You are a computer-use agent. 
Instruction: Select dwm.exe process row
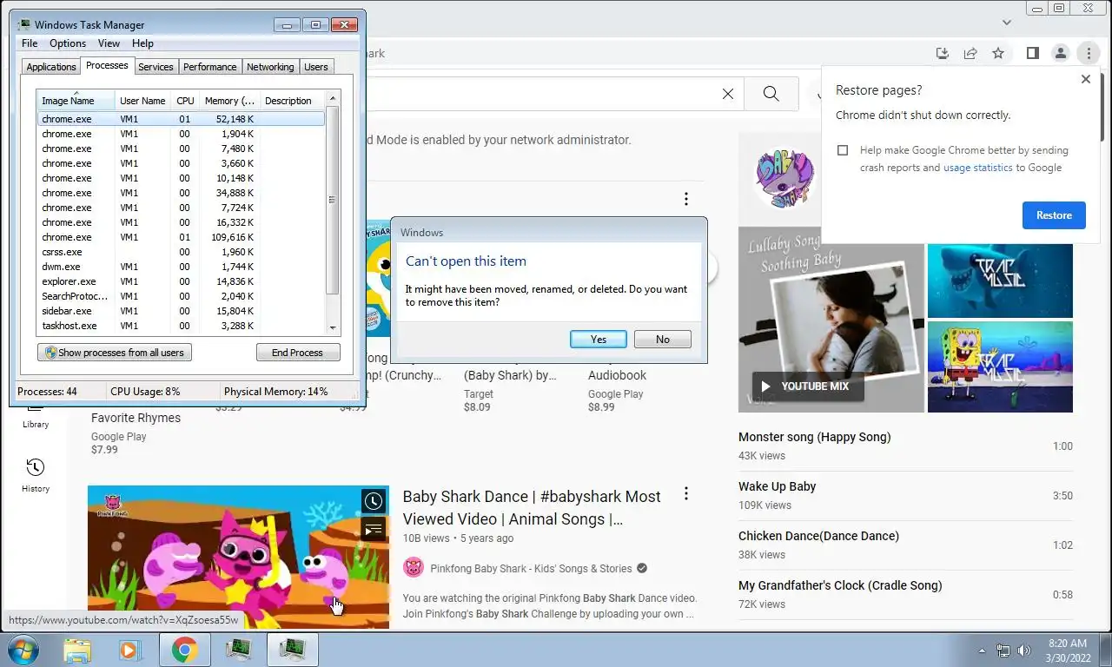click(x=181, y=267)
